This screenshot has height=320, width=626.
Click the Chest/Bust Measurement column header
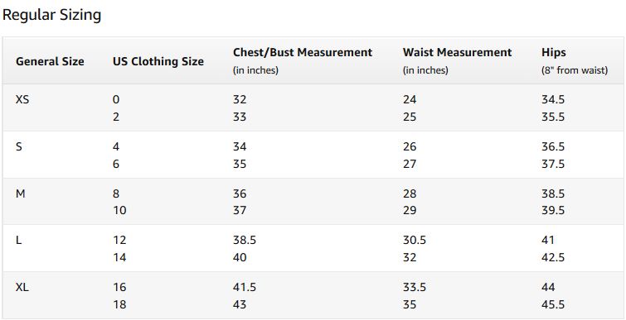point(303,53)
